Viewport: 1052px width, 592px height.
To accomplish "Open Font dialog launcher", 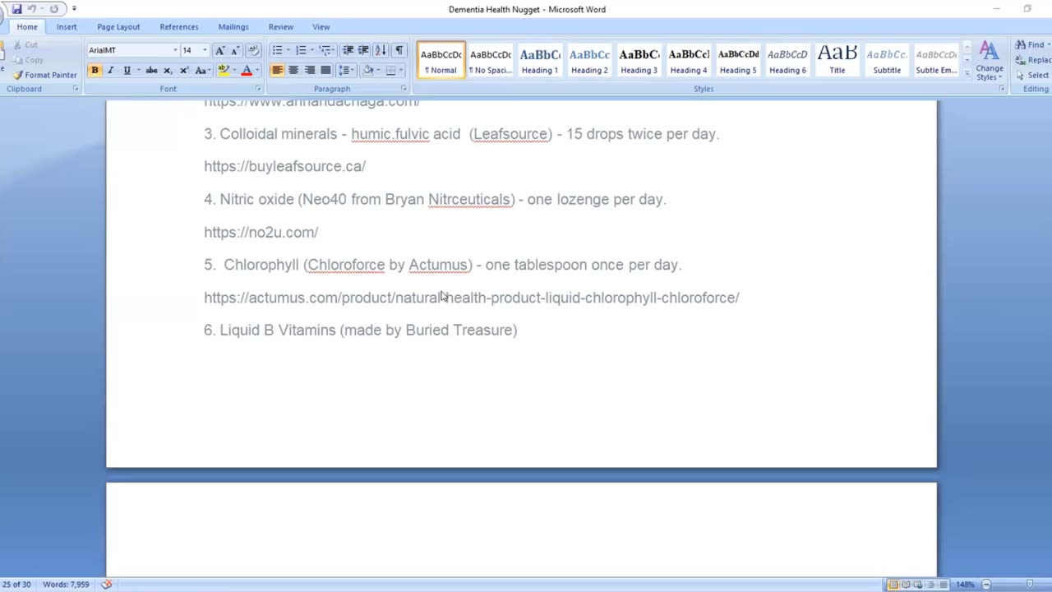I will (257, 89).
